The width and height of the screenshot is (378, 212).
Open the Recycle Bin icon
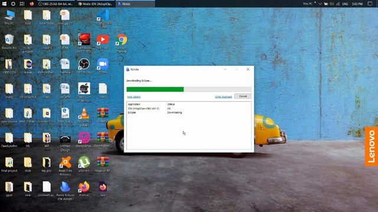tap(9, 42)
